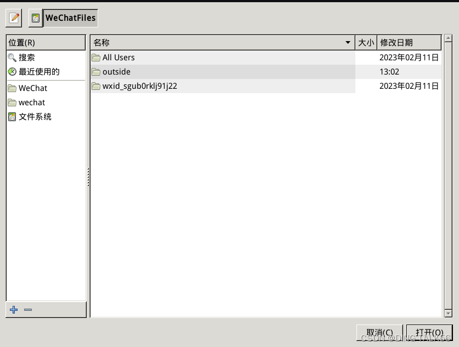Click the sort arrow in 名称 header
This screenshot has width=459, height=347.
(x=348, y=43)
